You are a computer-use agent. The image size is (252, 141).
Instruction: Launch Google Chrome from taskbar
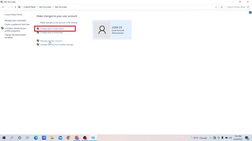pyautogui.click(x=69, y=137)
